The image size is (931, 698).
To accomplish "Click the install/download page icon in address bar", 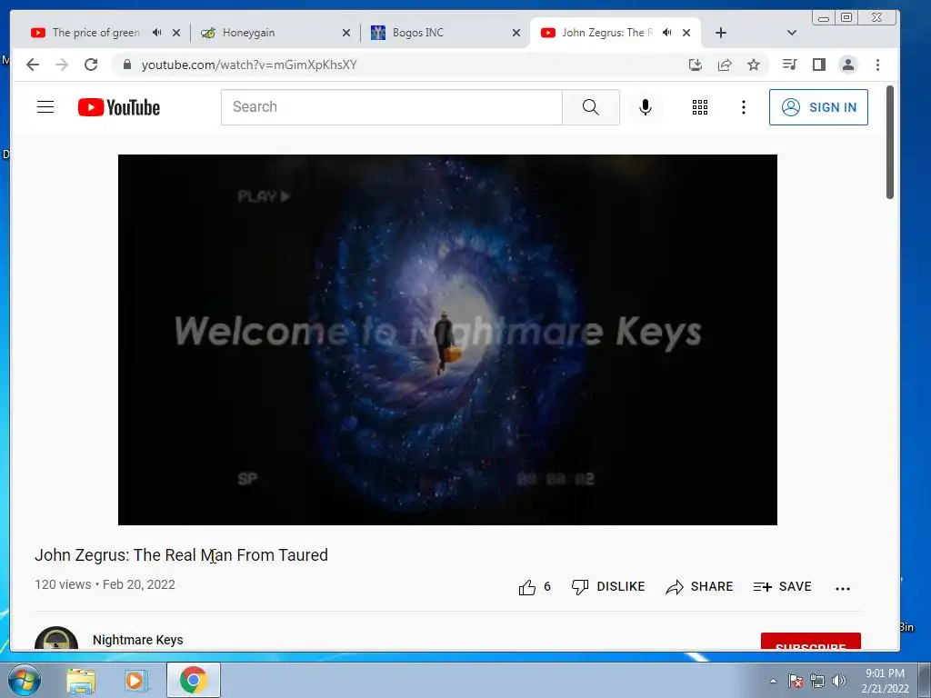I will [695, 65].
